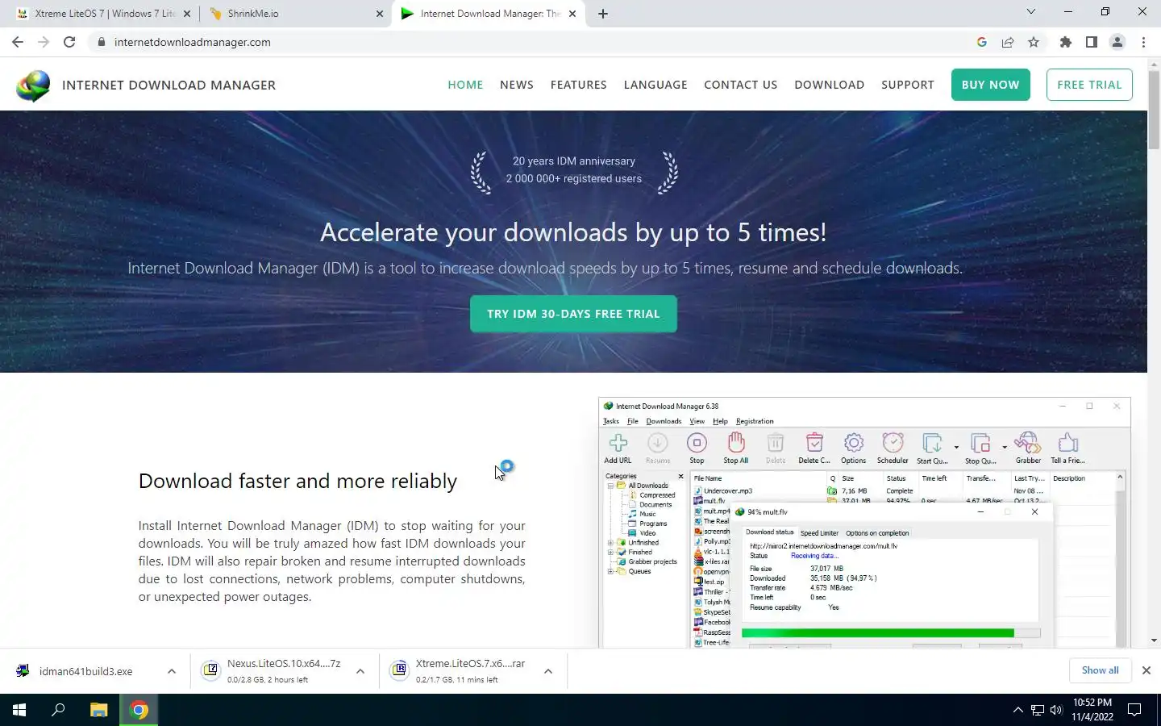
Task: Switch to ShrinkMe.io tab
Action: point(295,14)
